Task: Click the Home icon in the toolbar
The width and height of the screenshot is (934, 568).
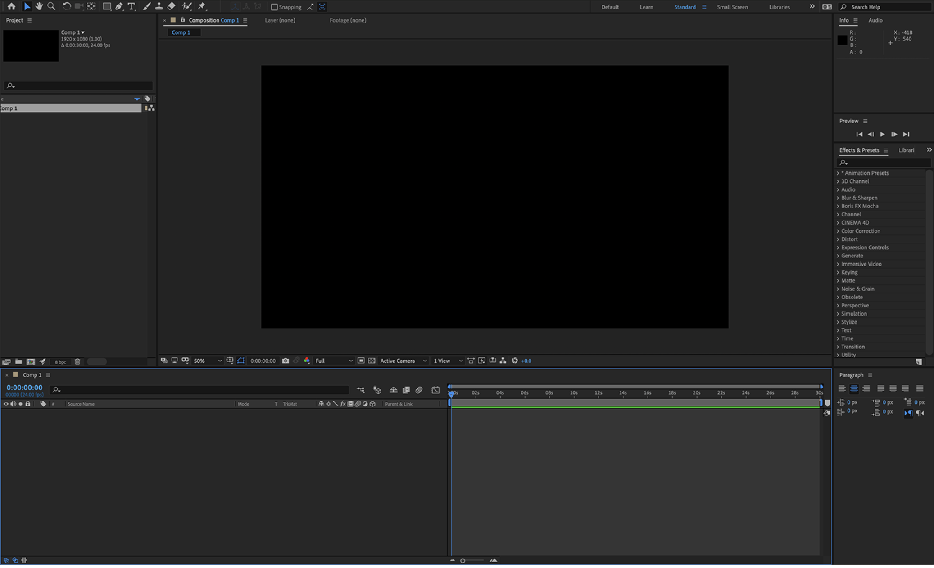Action: coord(11,6)
